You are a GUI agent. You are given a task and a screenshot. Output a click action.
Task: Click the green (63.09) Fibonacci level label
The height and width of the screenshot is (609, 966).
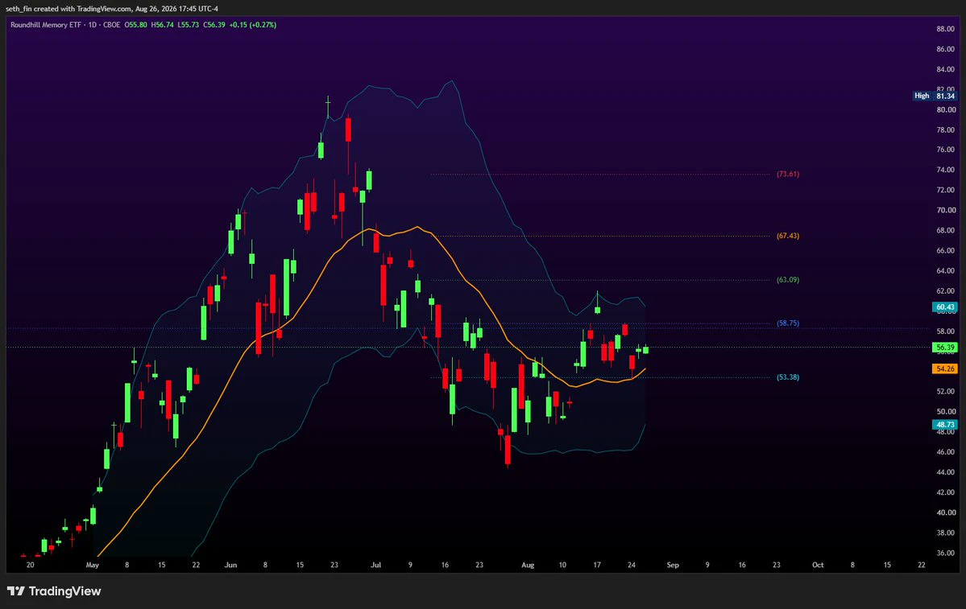[788, 280]
